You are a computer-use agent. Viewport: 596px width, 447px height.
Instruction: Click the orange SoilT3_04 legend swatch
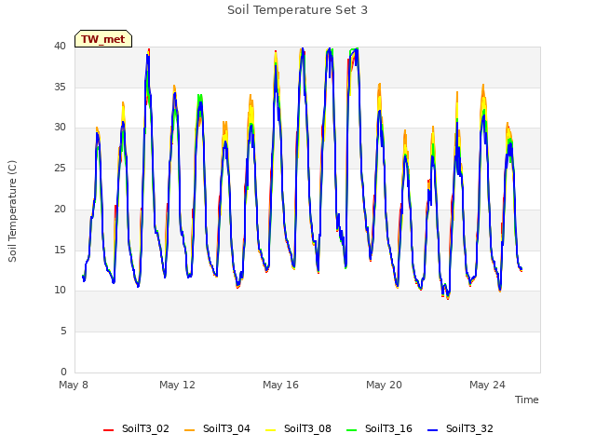[189, 430]
